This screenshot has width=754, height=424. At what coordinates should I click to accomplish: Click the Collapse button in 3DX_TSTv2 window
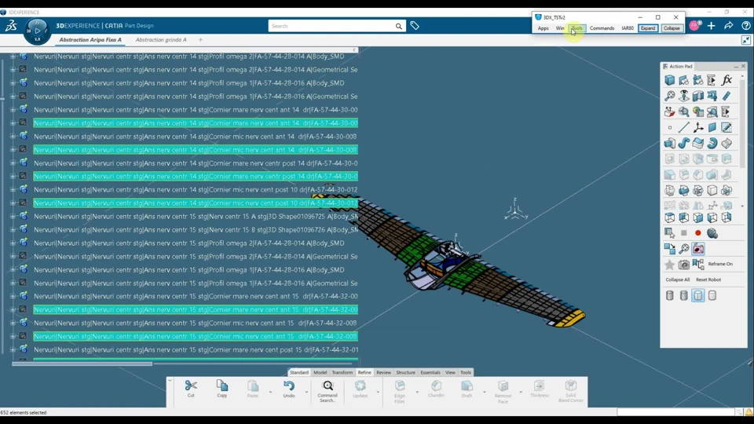point(672,28)
